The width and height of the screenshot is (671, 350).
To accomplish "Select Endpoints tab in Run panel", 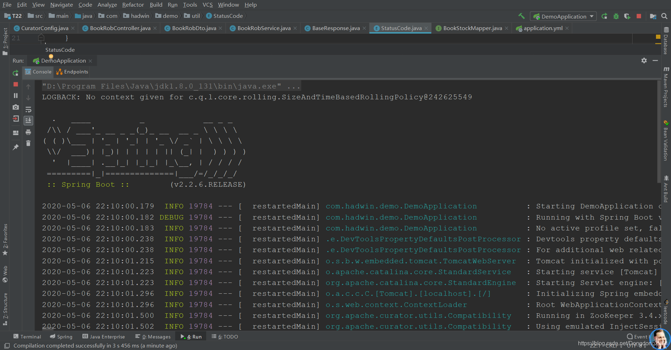I will (x=72, y=72).
